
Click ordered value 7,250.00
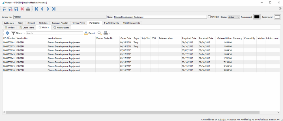[x=228, y=62]
